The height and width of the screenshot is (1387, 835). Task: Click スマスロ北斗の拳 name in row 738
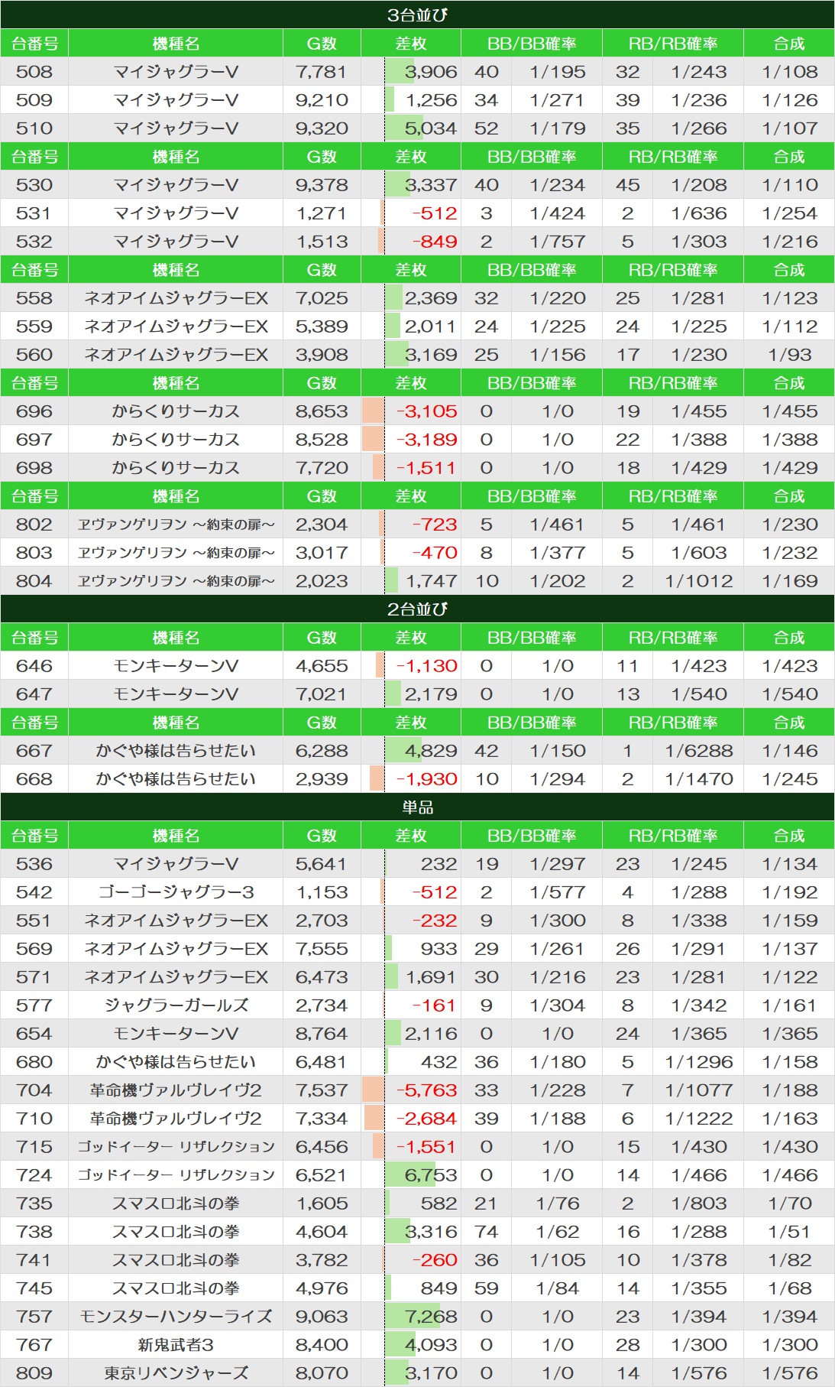click(176, 1232)
